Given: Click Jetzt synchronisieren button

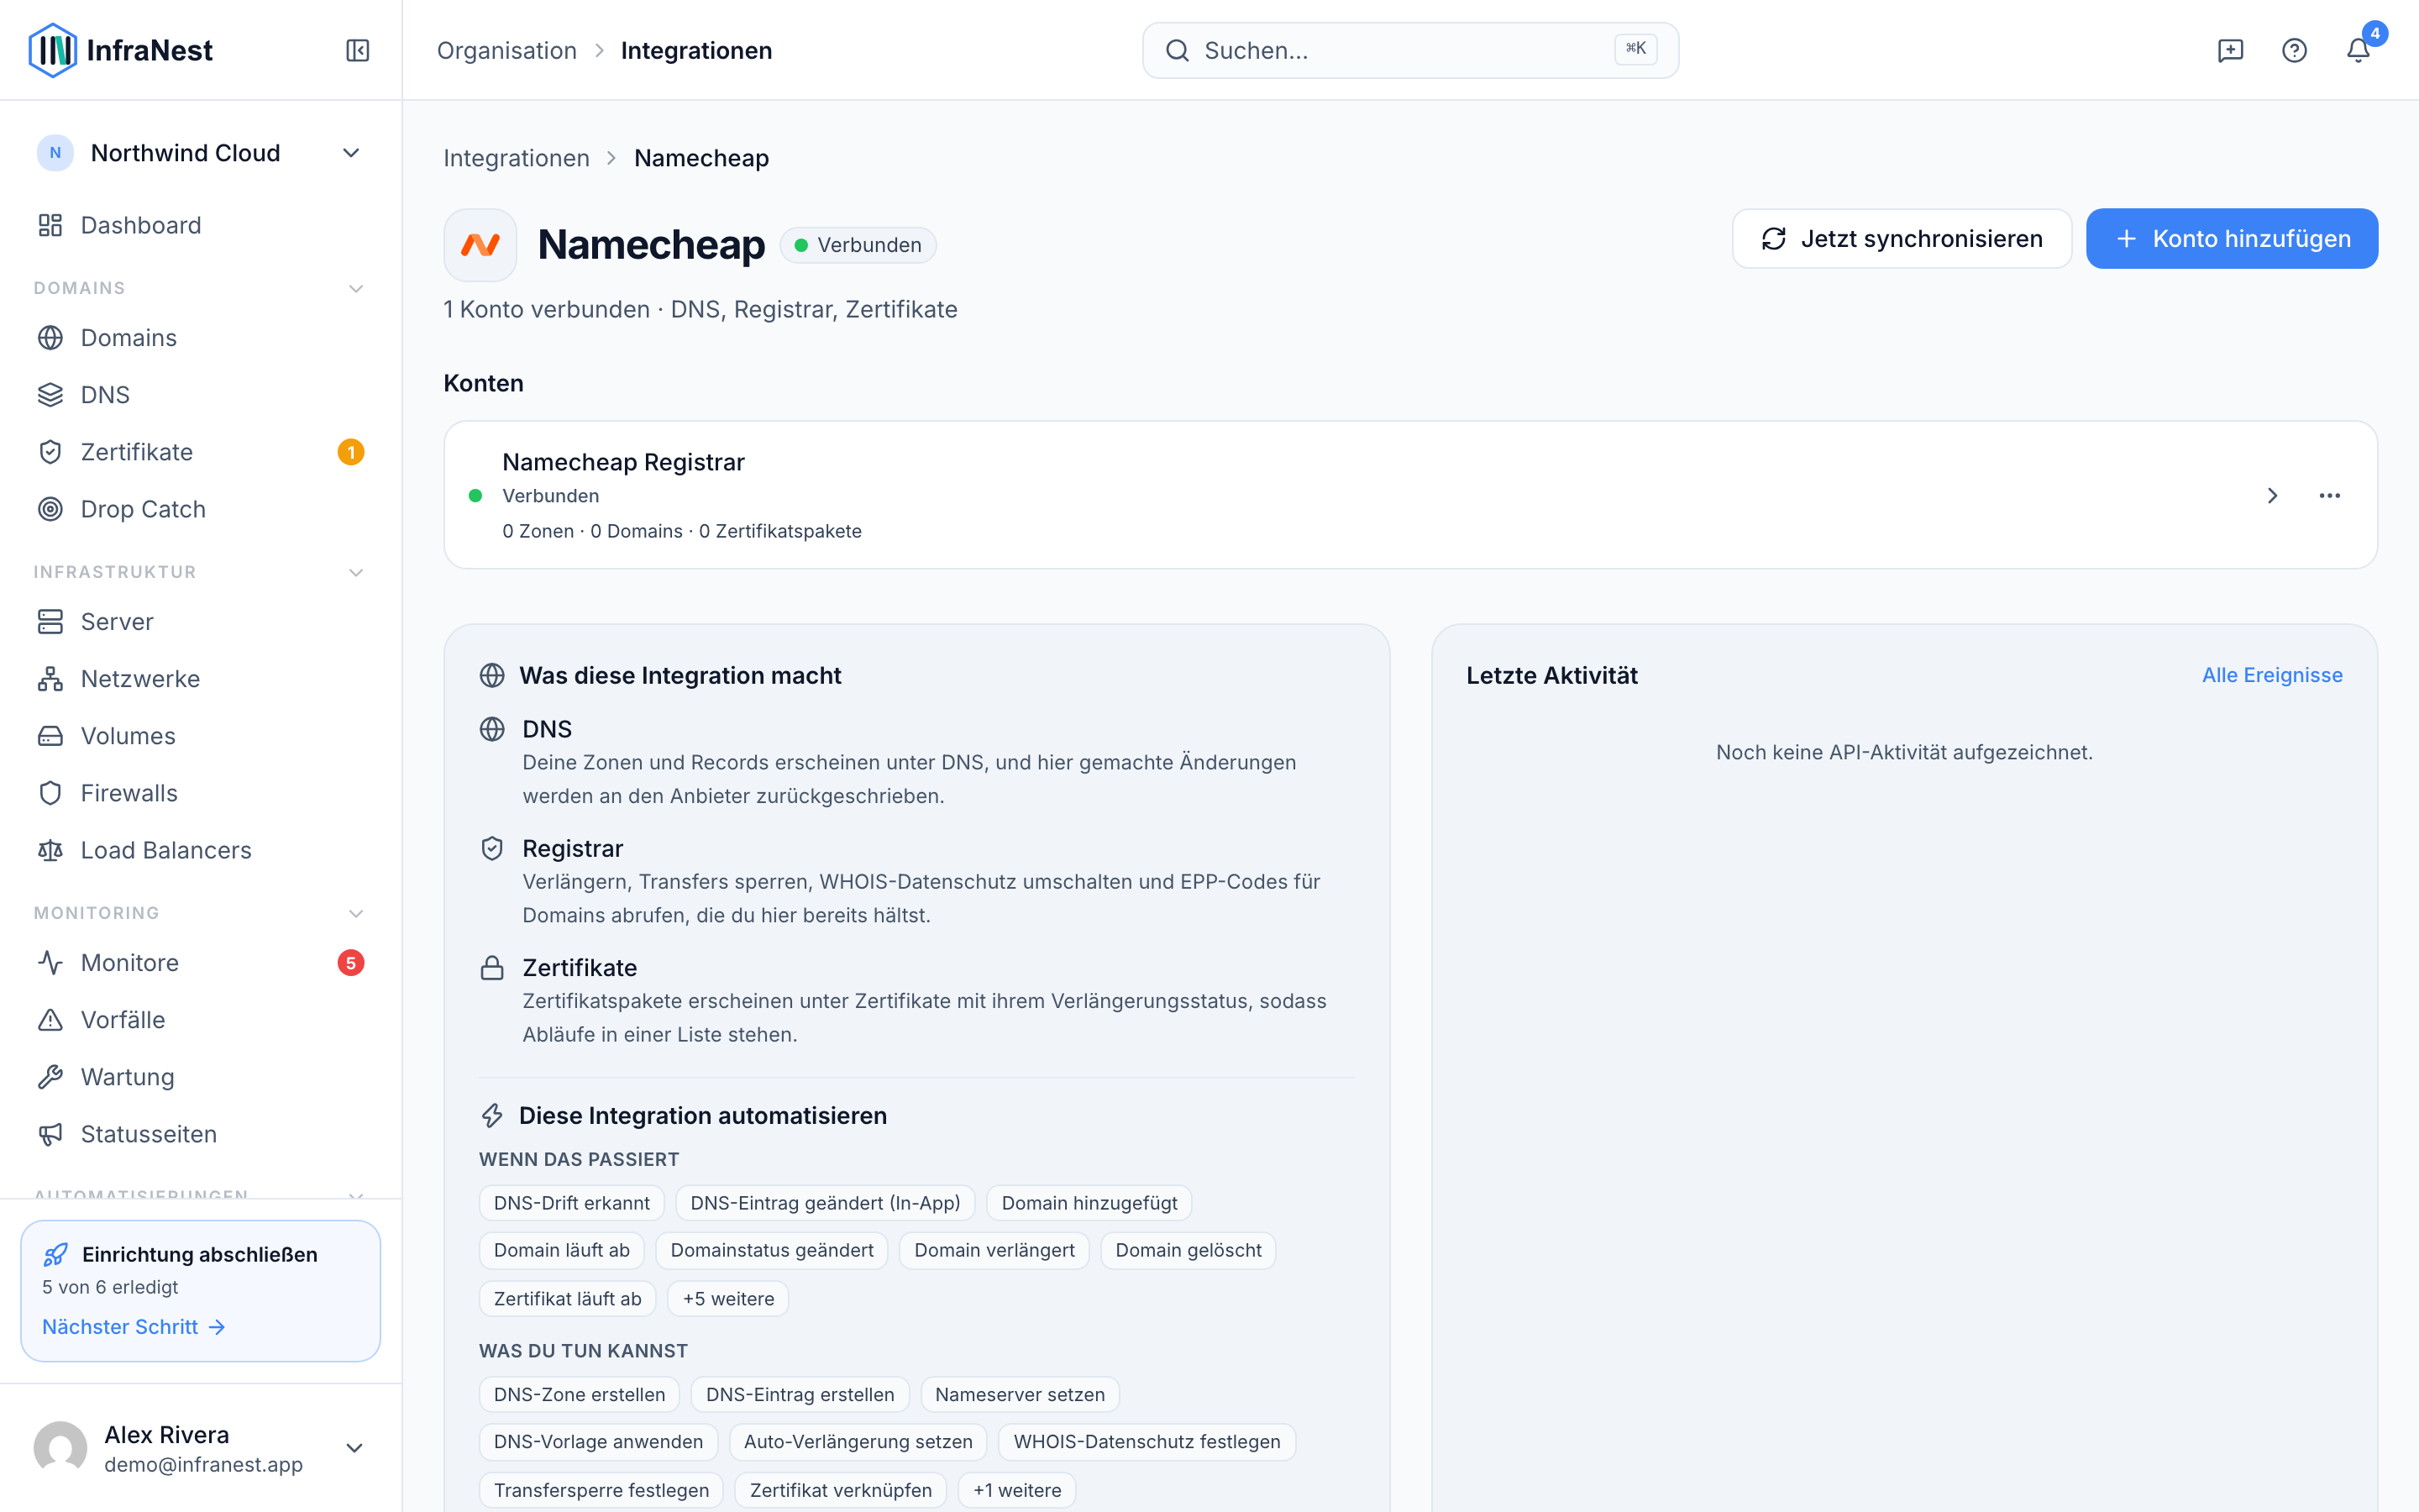Looking at the screenshot, I should pos(1902,239).
